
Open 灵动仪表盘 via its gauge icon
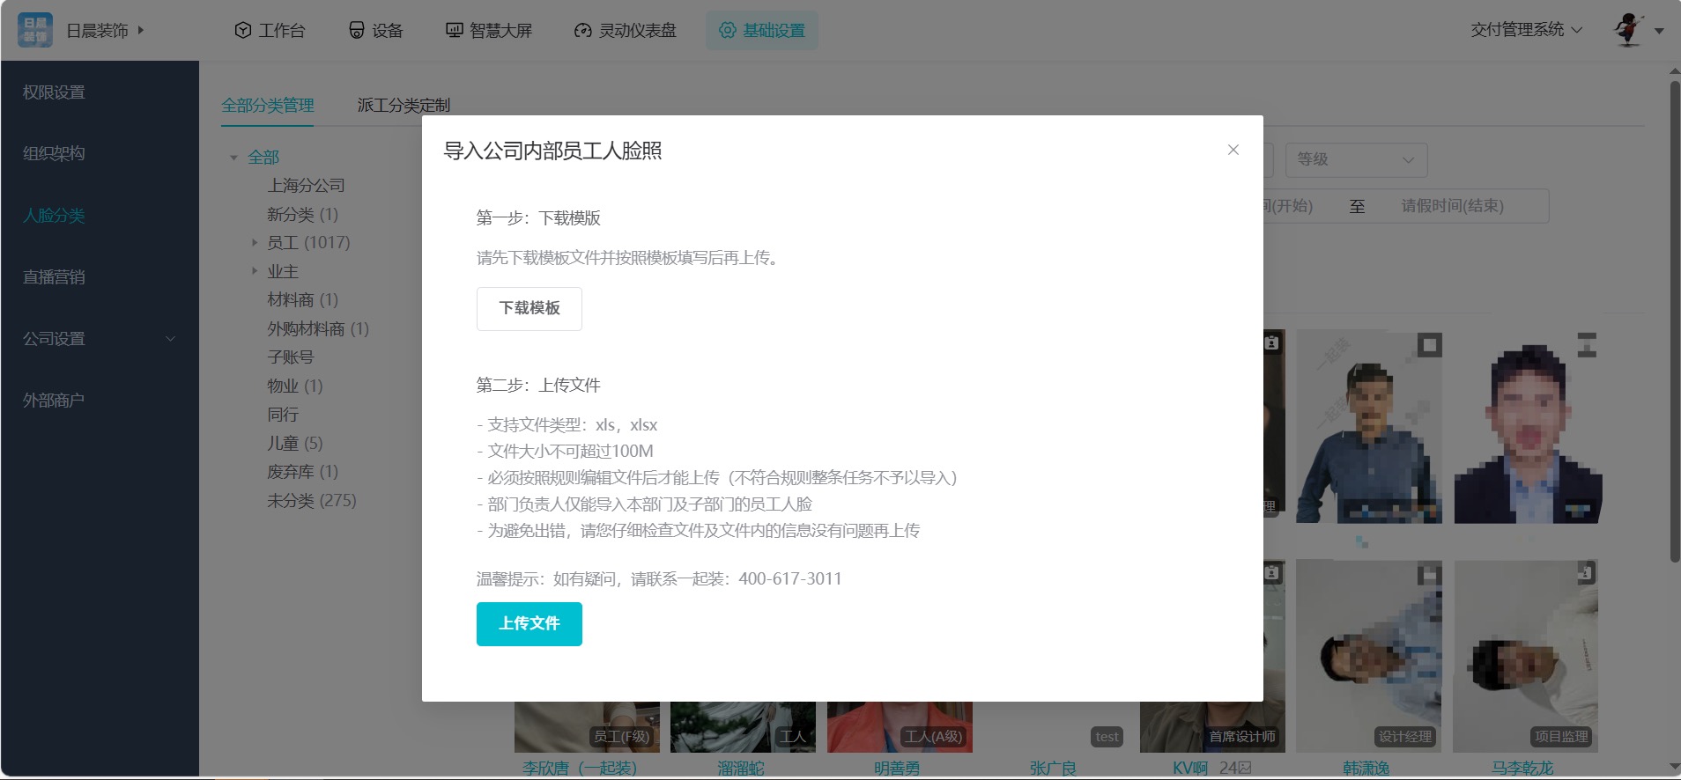[582, 31]
